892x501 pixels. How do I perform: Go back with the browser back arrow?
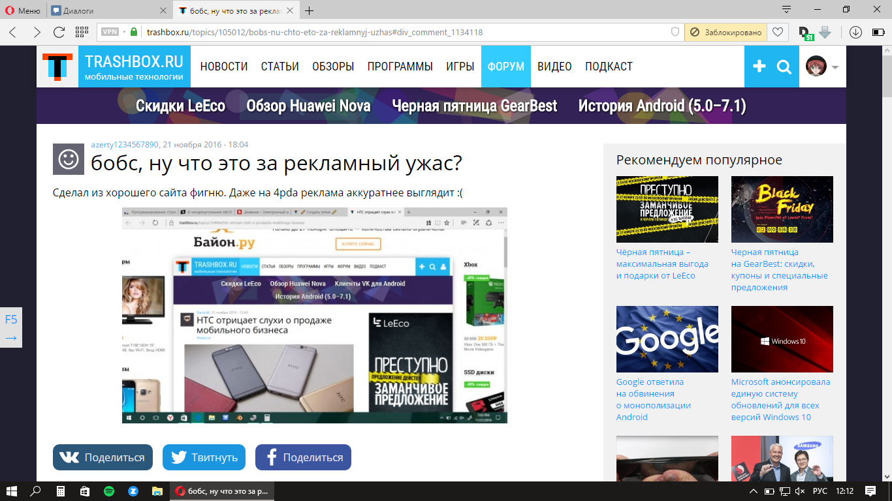(x=13, y=32)
